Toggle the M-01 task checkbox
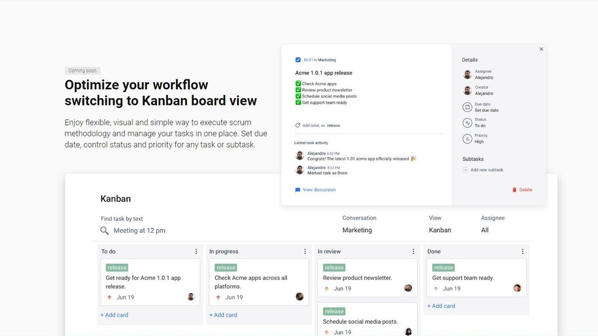 pyautogui.click(x=298, y=60)
